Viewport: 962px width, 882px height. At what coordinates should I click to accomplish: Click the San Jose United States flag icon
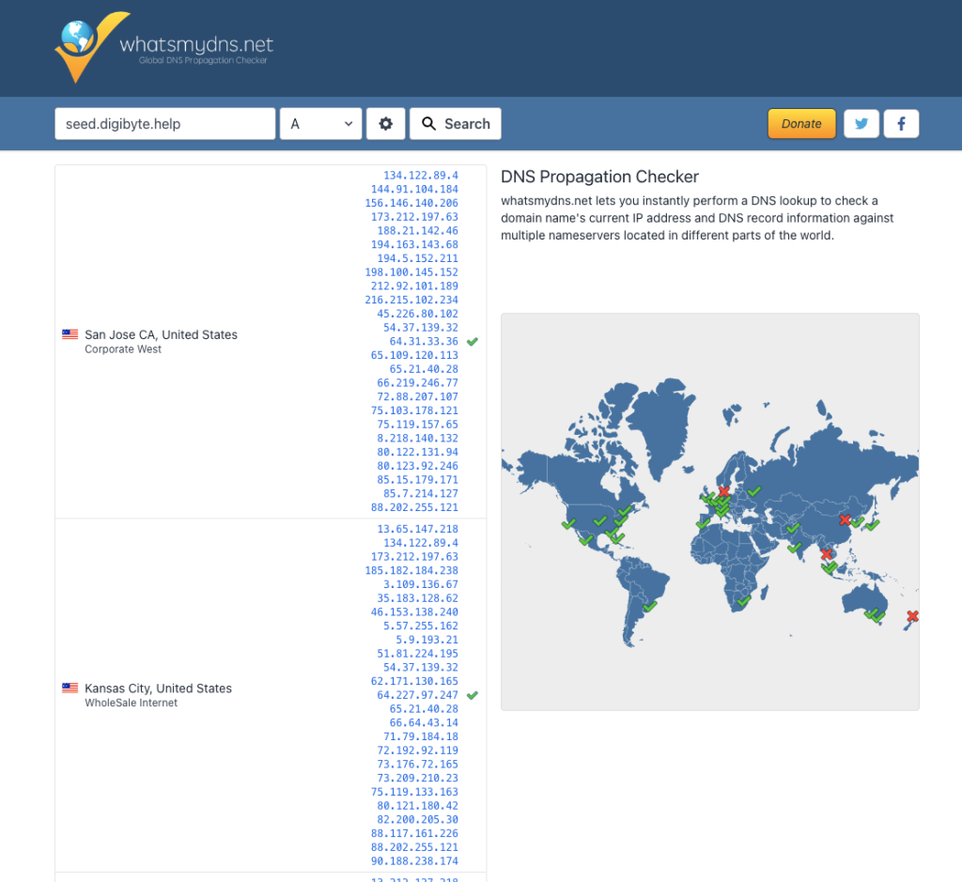pyautogui.click(x=70, y=334)
